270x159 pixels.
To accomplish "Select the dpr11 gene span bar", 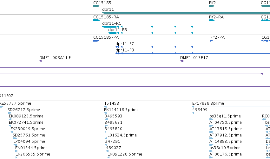I will (186, 13).
